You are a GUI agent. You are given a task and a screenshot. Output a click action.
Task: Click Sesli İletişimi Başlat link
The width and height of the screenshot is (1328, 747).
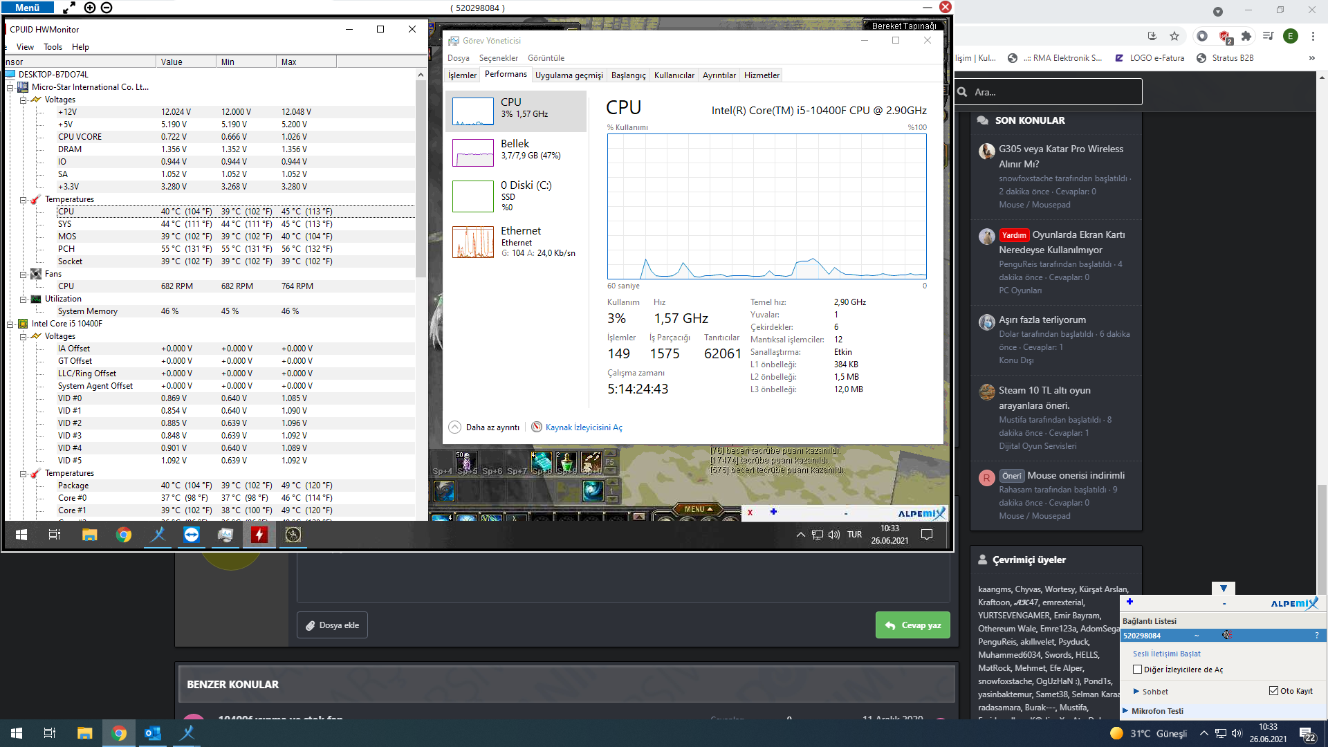coord(1166,654)
